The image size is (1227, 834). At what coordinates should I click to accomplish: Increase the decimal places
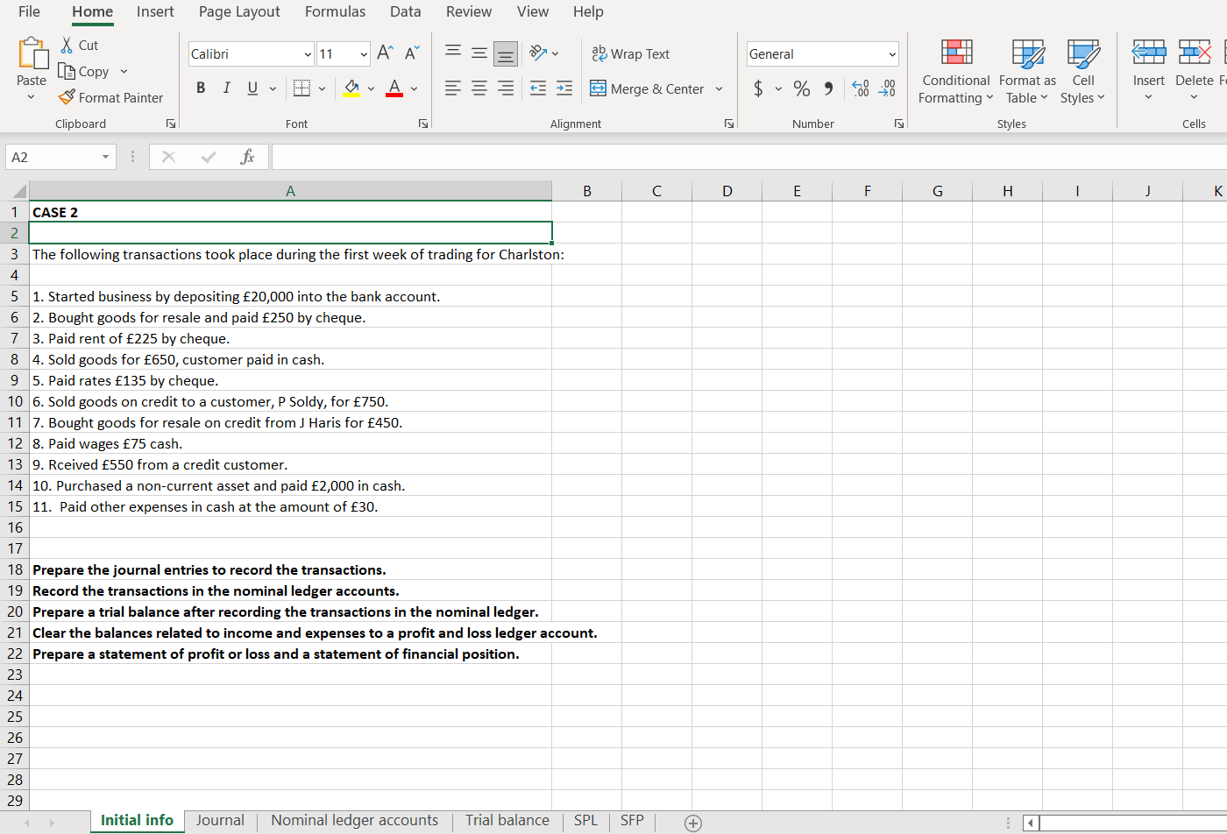pyautogui.click(x=861, y=88)
